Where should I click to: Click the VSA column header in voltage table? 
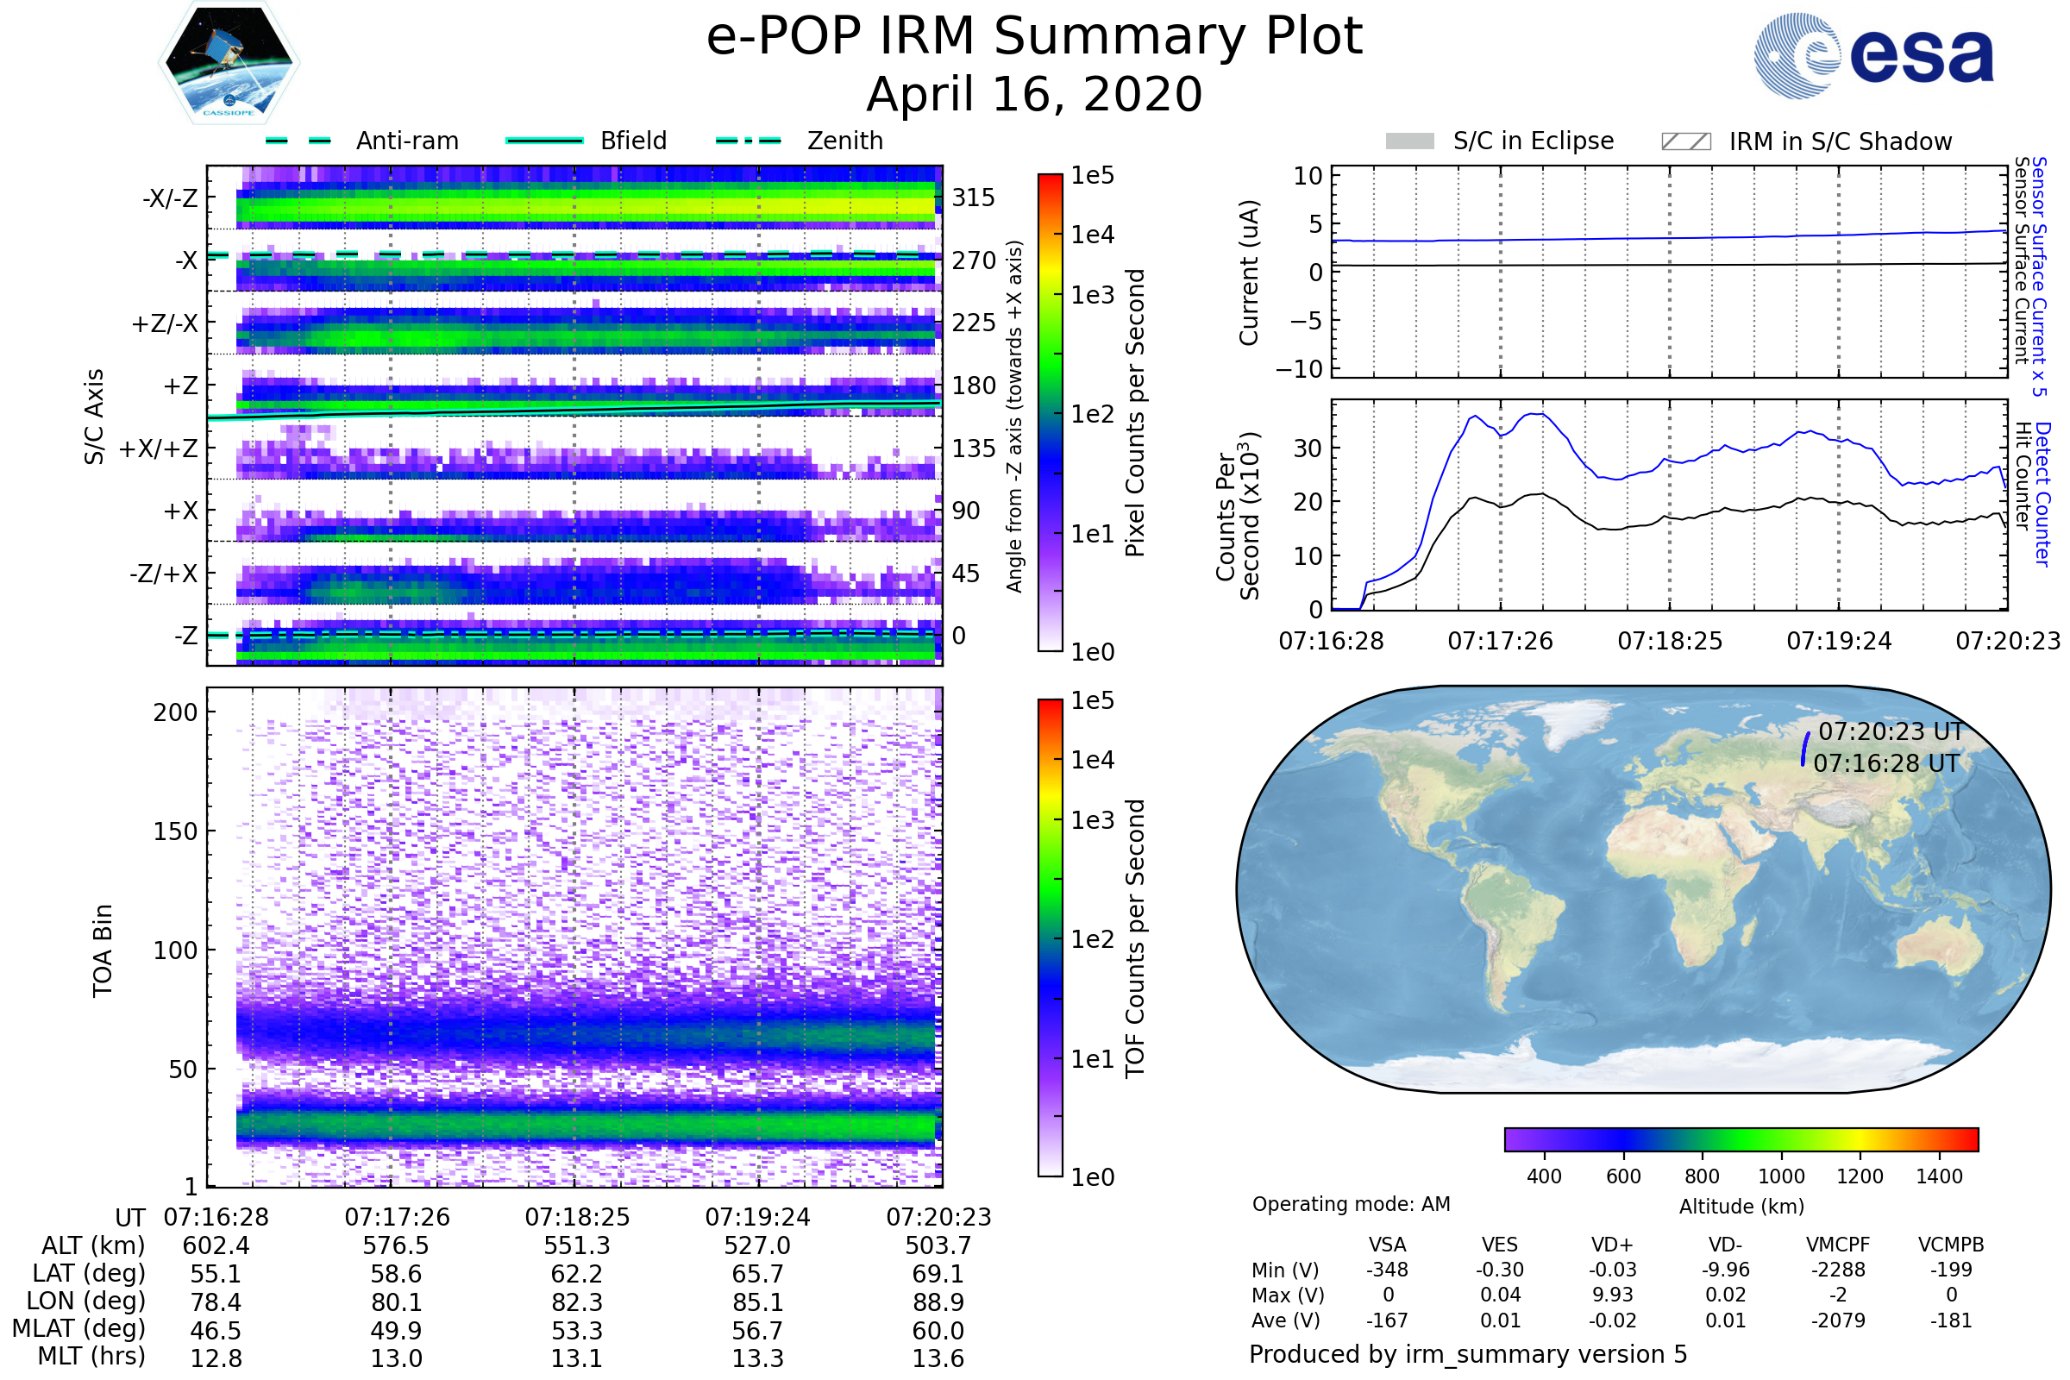(x=1387, y=1245)
